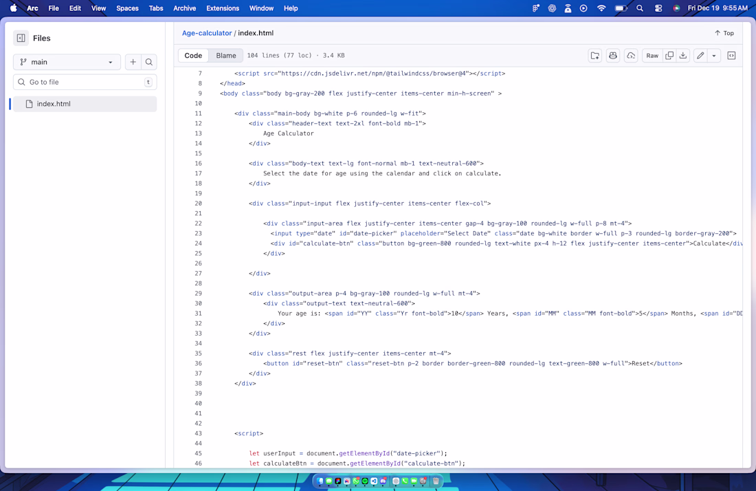Open the Arc application menu
The width and height of the screenshot is (756, 491).
click(32, 8)
